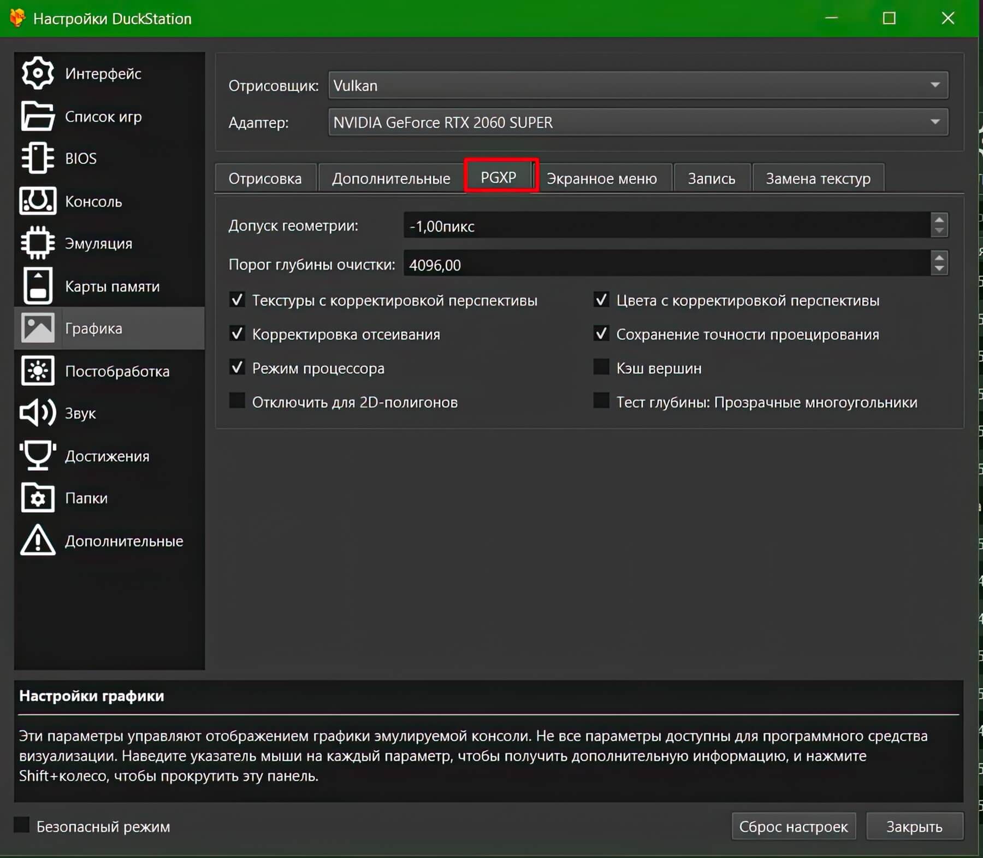
Task: Switch to the Отрисовка tab
Action: (265, 178)
